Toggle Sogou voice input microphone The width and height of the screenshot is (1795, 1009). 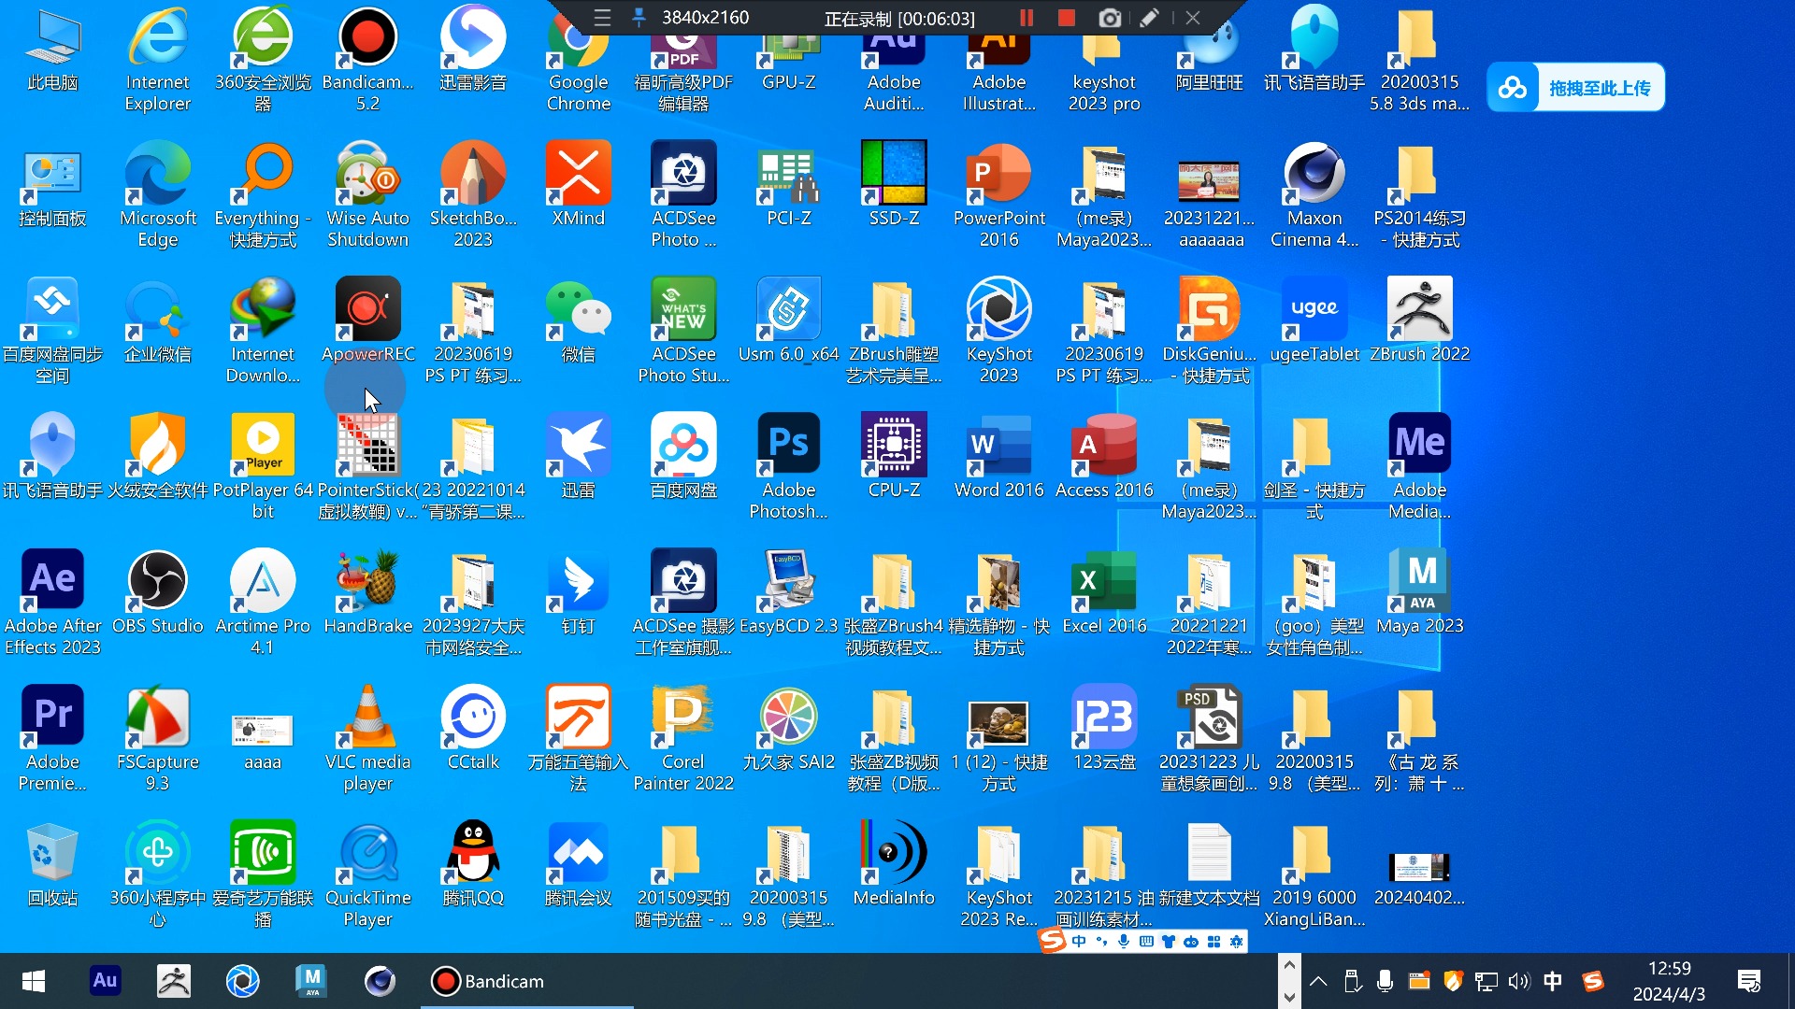pos(1123,942)
